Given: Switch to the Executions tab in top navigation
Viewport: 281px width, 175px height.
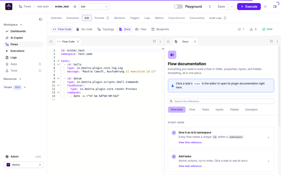Looking at the screenshot, I should [73, 18].
